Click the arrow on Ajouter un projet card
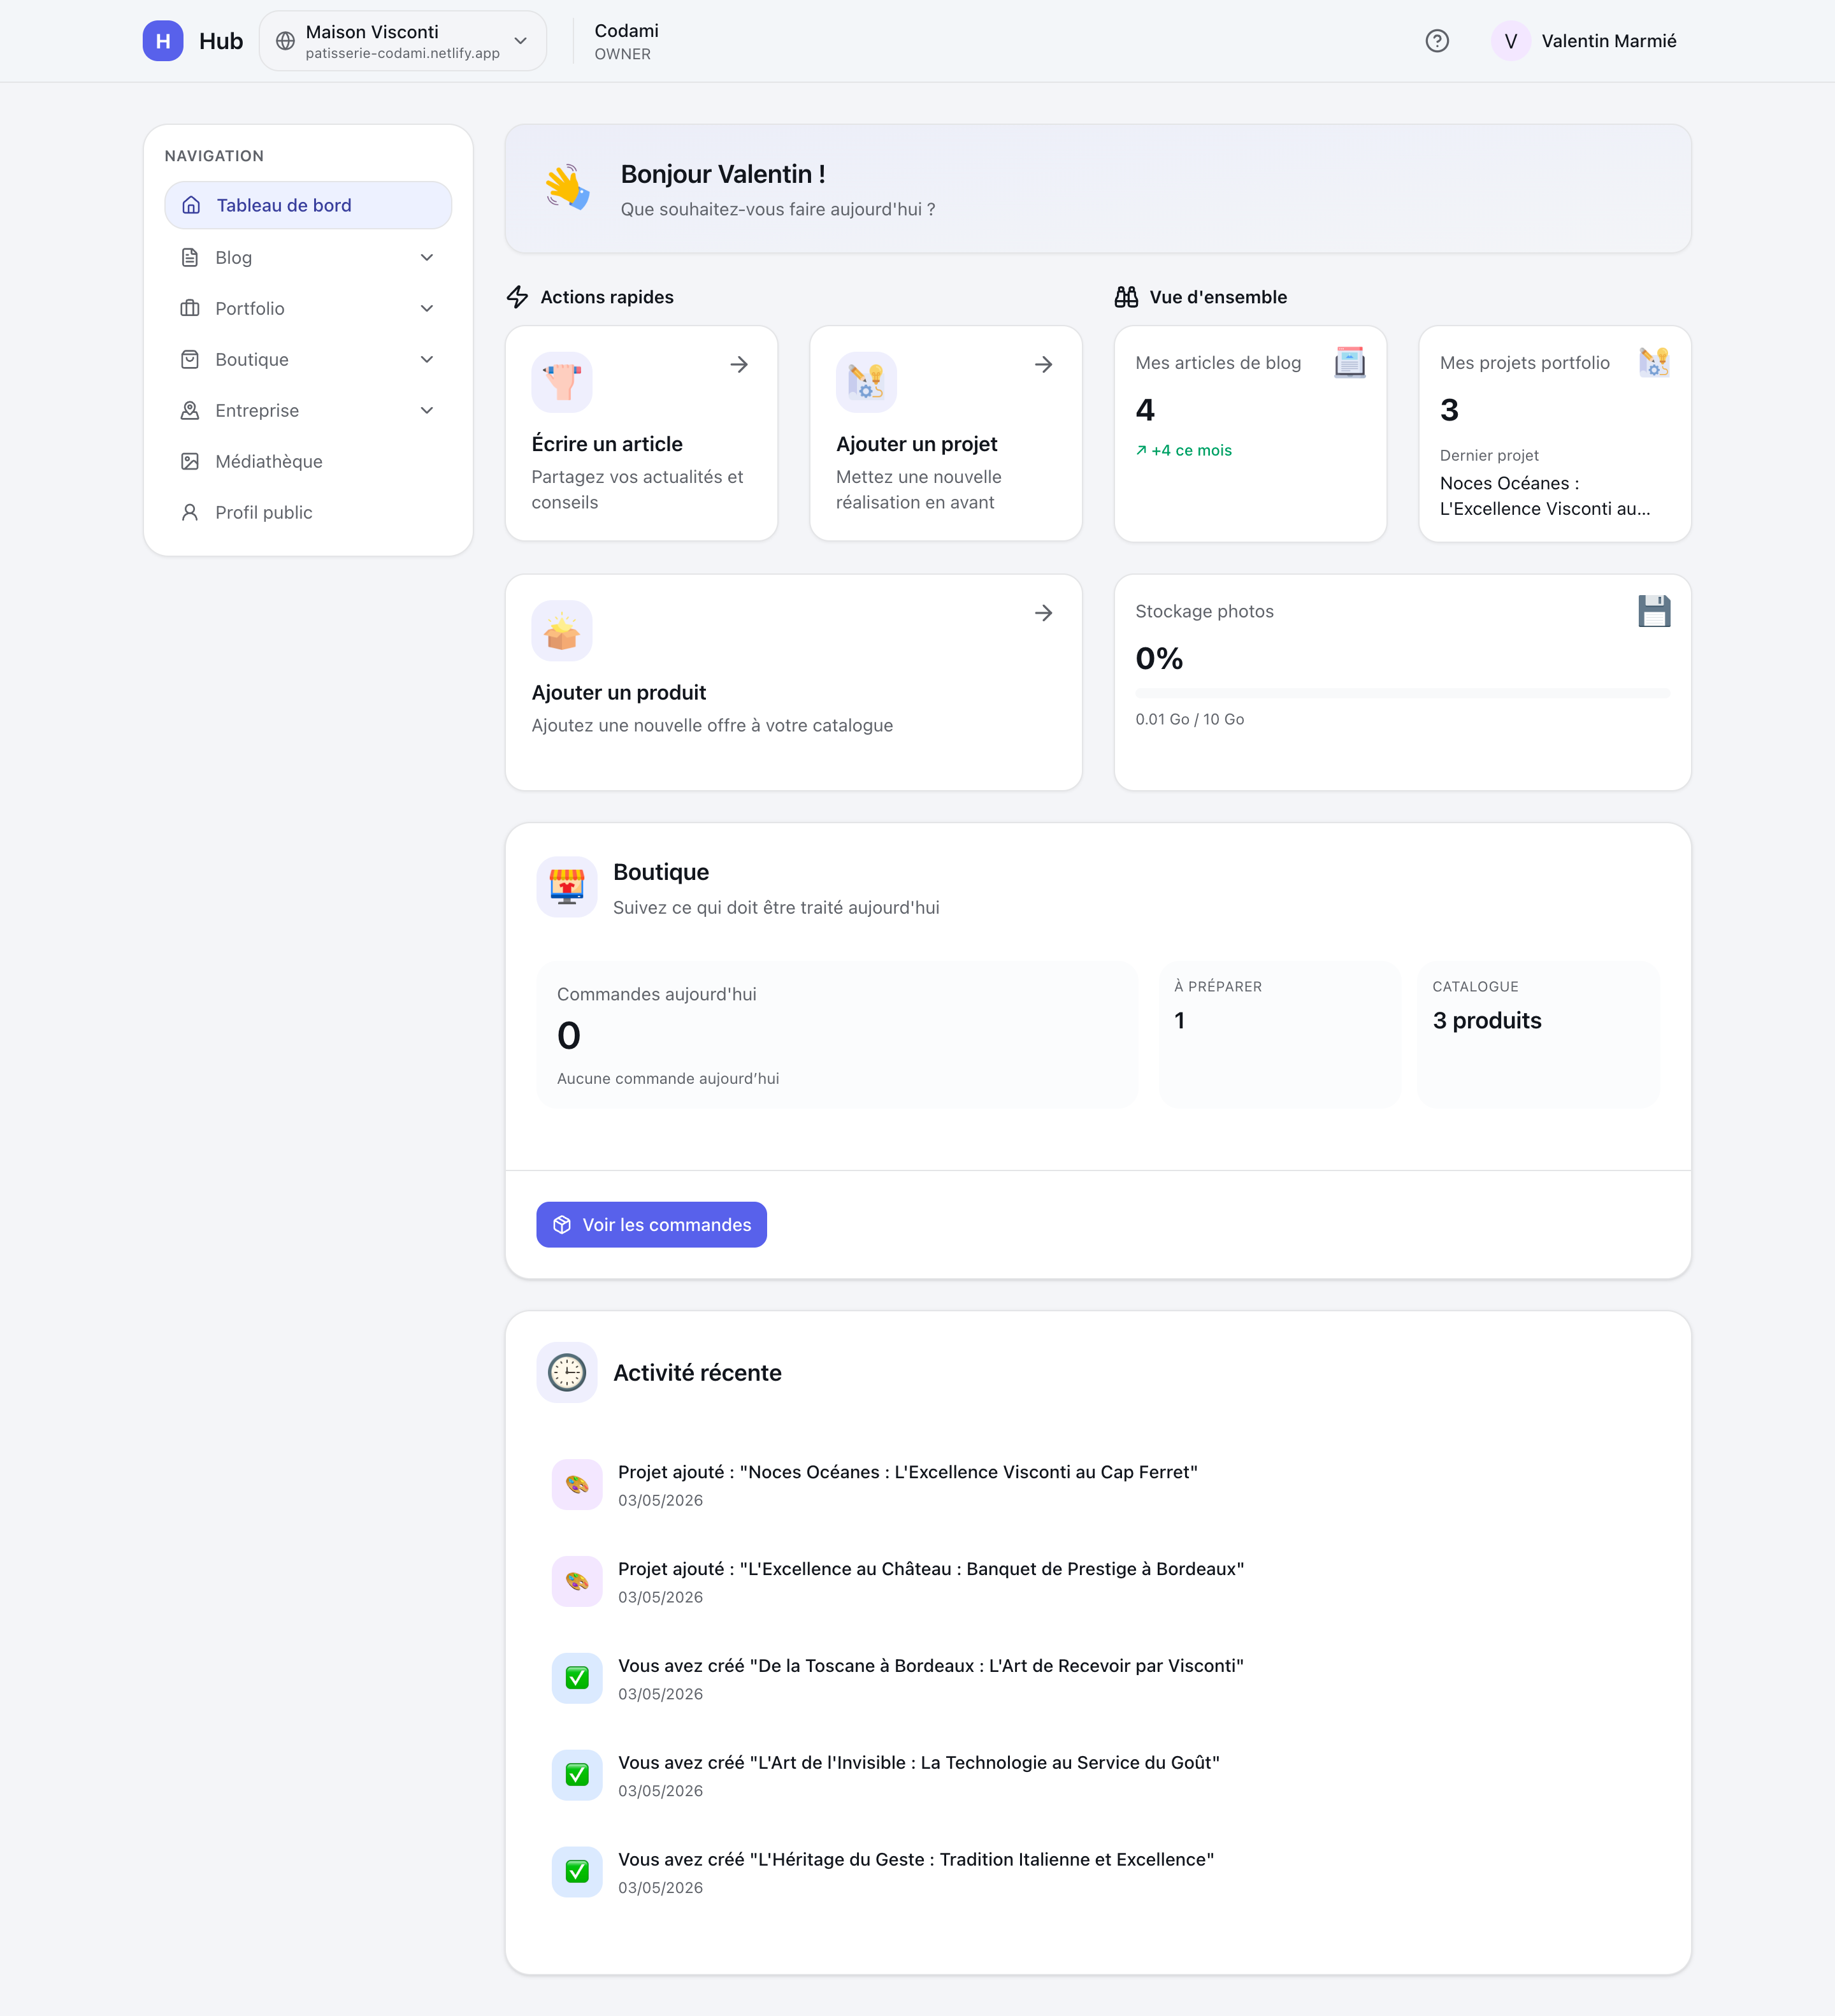1835x2016 pixels. (x=1043, y=365)
